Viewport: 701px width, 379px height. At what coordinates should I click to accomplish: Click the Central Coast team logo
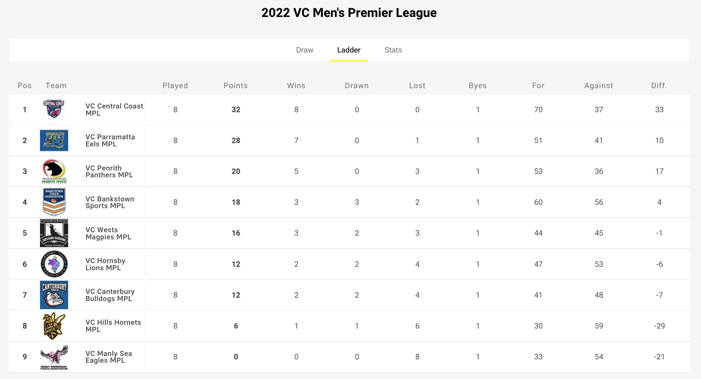[54, 109]
